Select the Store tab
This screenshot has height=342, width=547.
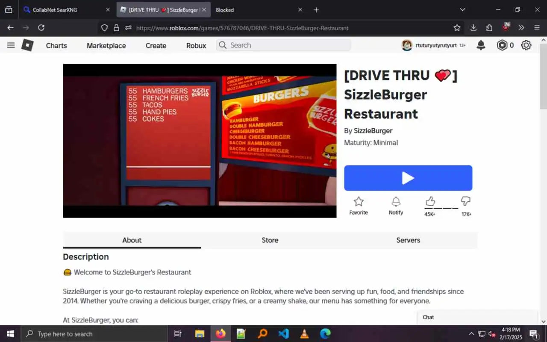270,240
